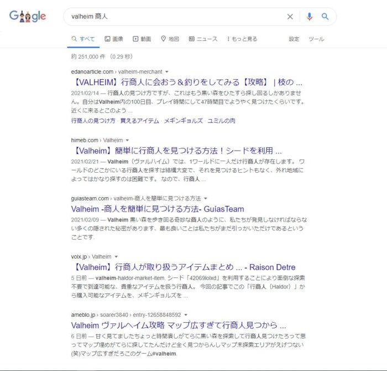The height and width of the screenshot is (371, 387).
Task: Expand dropdown arrow beside himeb.com URL
Action: (127, 140)
